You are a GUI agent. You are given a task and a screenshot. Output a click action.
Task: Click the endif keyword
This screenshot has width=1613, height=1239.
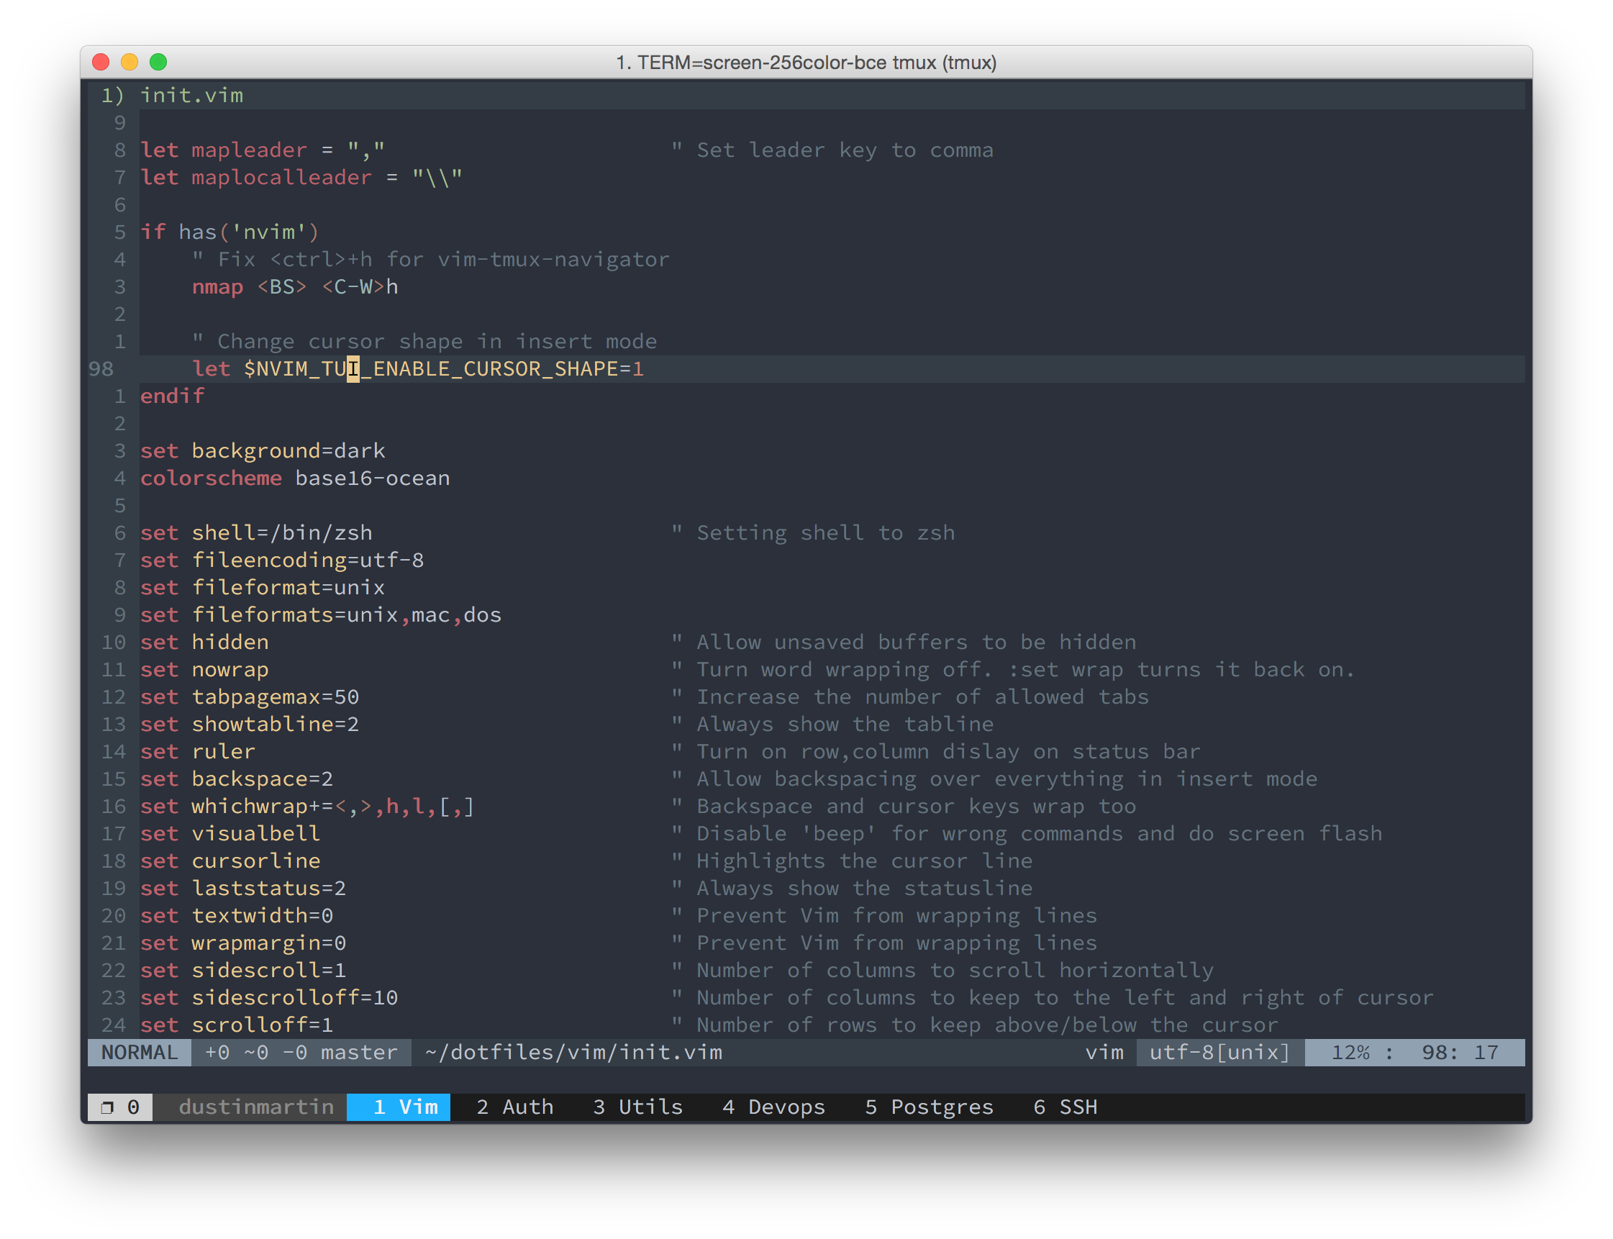[x=172, y=396]
